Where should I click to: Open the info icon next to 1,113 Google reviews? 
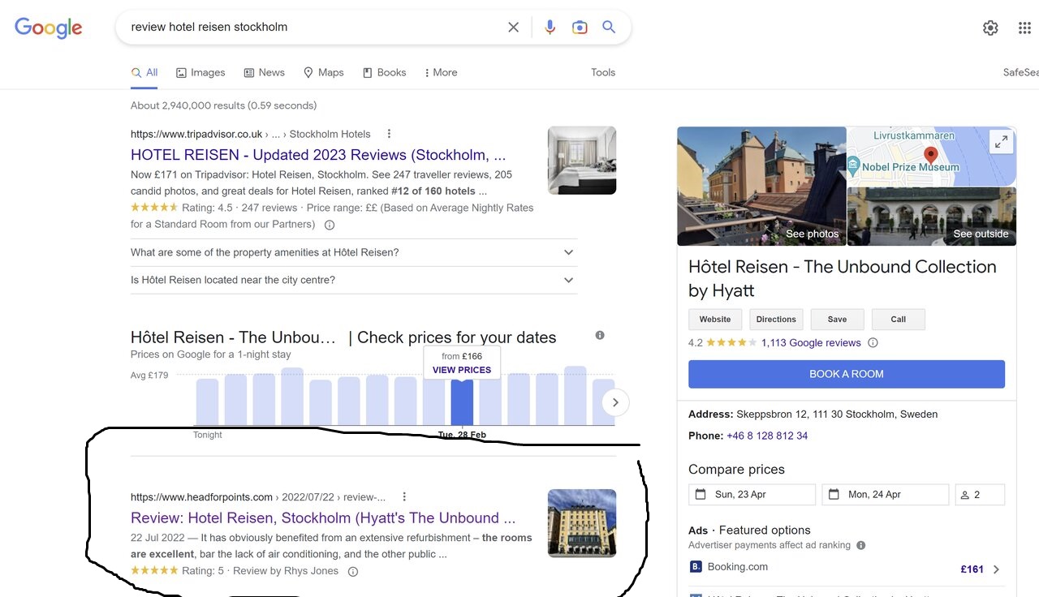click(x=873, y=343)
